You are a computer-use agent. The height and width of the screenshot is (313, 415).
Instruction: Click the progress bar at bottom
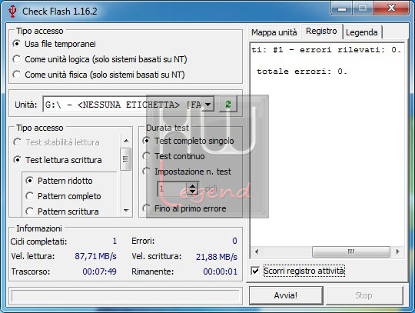[125, 296]
